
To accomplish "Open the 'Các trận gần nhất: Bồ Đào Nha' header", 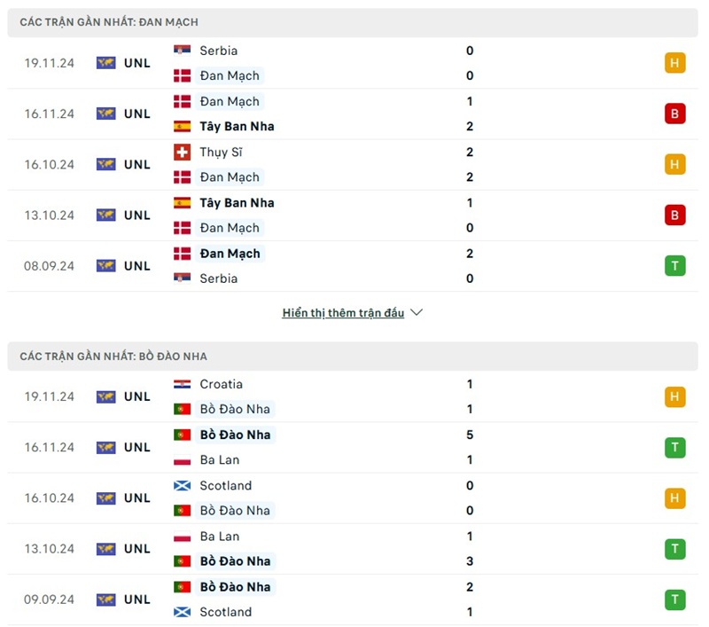I will click(113, 357).
